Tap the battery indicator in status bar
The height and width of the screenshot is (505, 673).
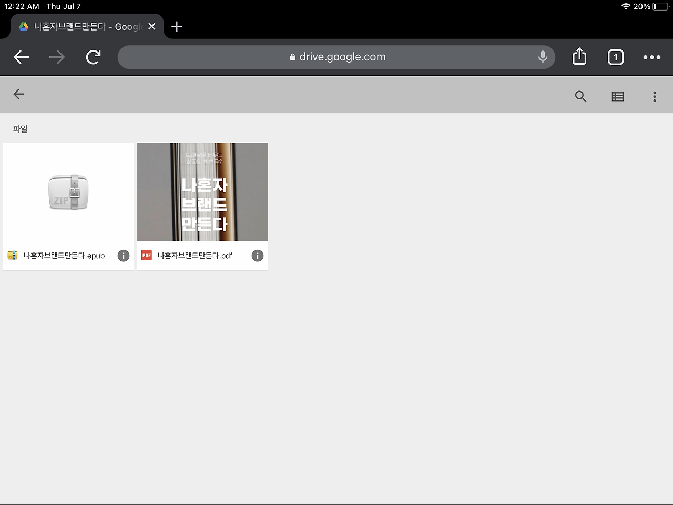point(661,6)
